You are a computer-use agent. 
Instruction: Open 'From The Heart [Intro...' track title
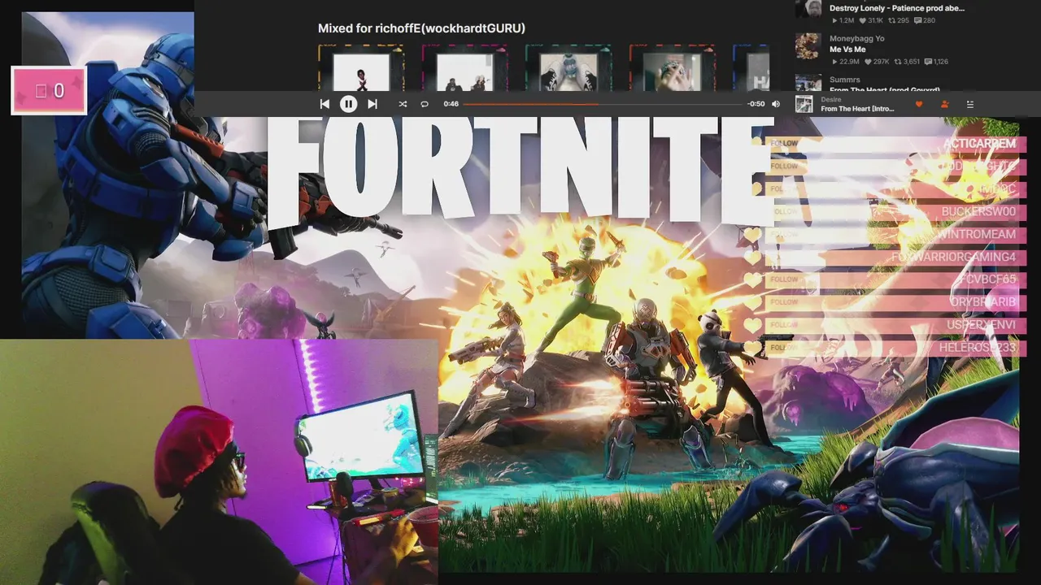857,109
